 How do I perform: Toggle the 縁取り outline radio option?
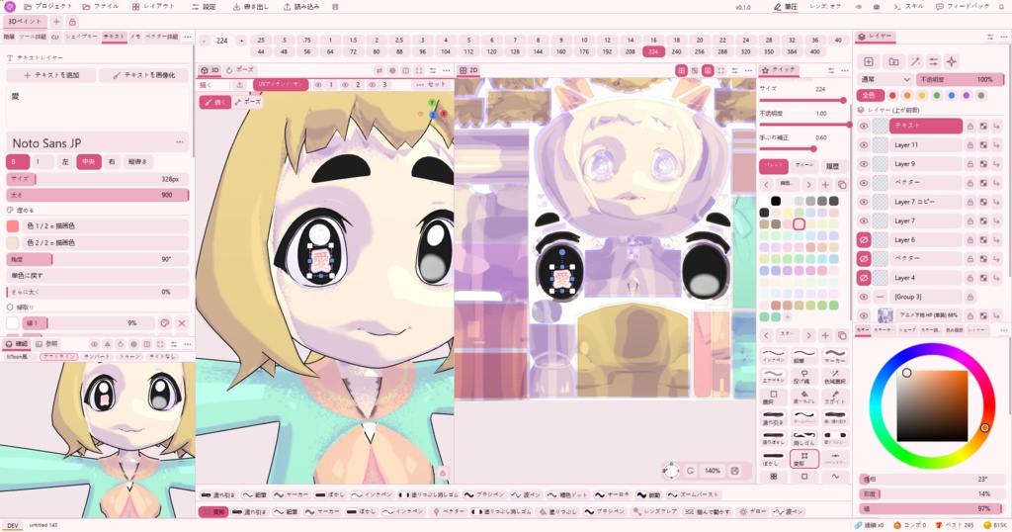[10, 308]
